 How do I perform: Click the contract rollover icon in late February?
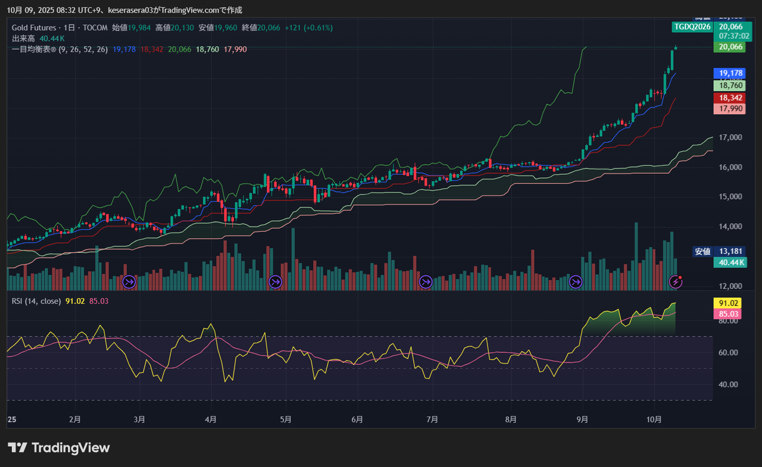coord(129,282)
